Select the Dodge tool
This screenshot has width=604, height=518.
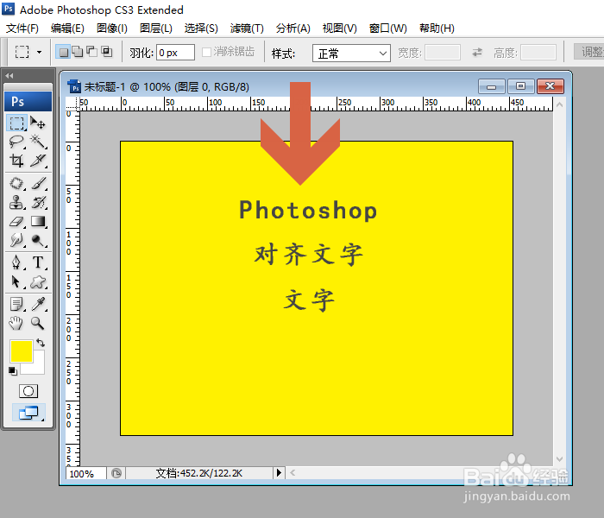click(38, 240)
